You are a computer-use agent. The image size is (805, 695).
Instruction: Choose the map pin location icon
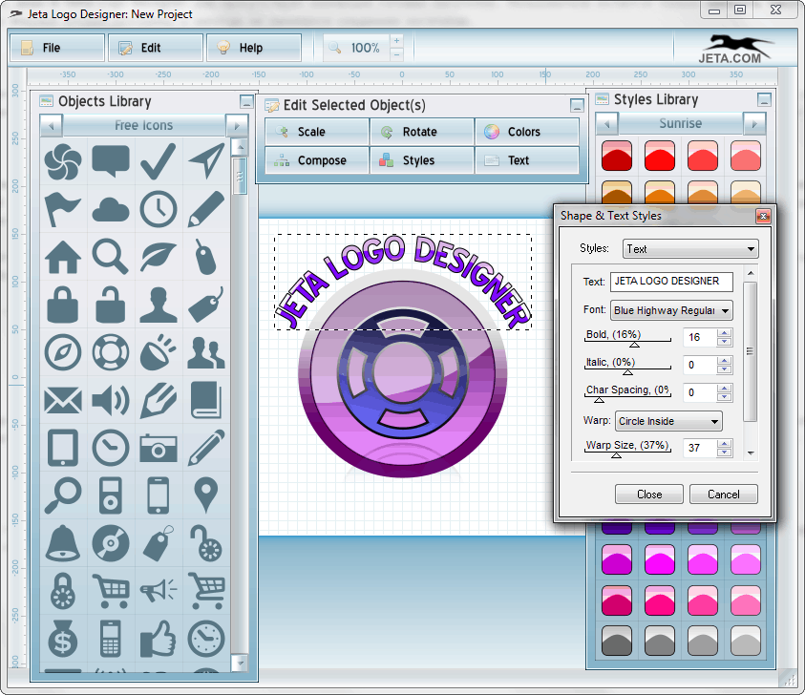206,495
